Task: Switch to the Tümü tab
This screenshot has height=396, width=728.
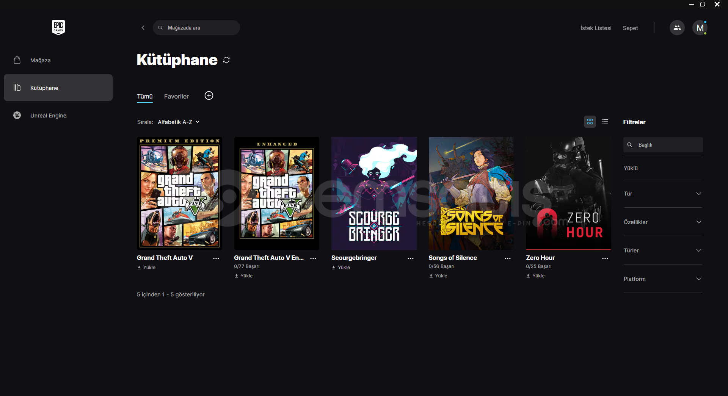Action: coord(145,96)
